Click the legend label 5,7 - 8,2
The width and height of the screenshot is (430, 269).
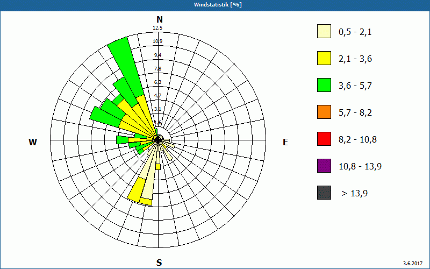pos(355,113)
